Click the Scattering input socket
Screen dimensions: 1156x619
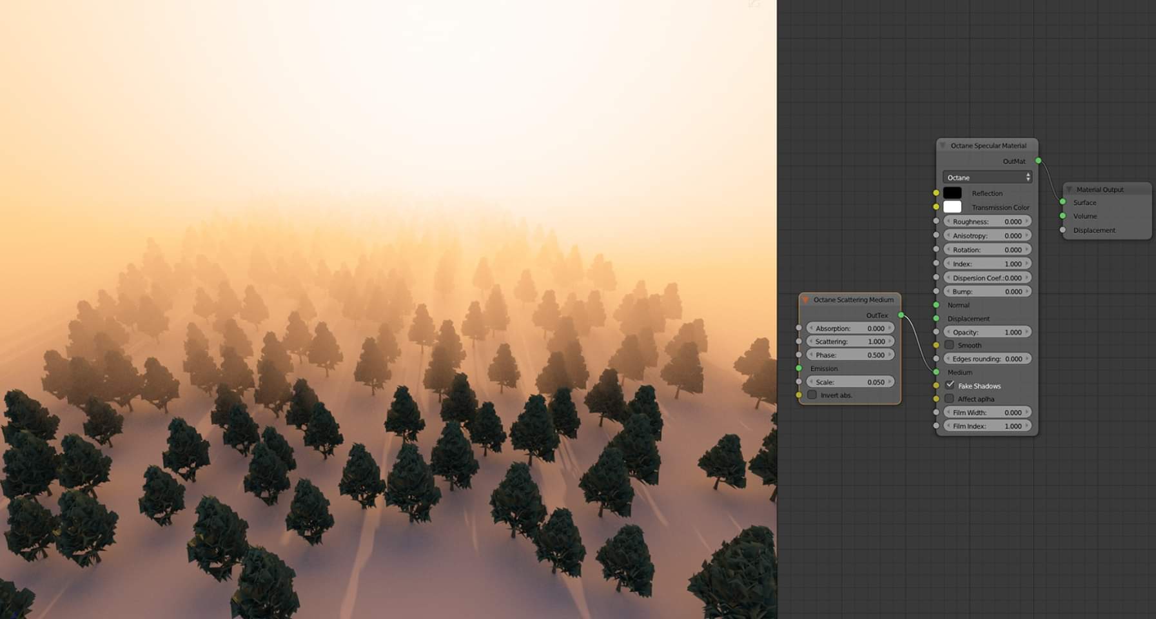799,341
